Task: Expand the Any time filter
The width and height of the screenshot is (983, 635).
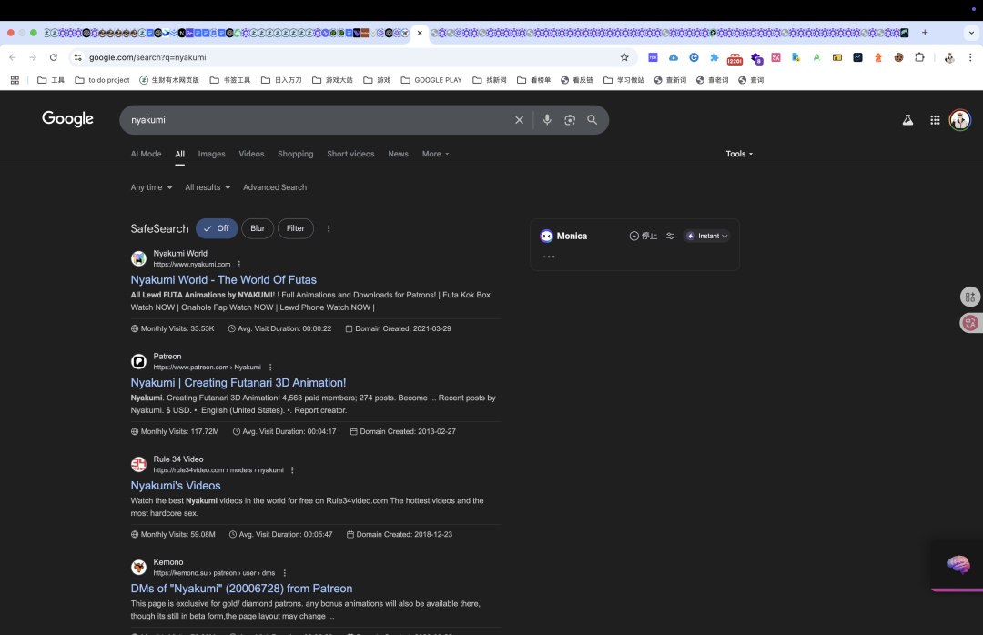Action: (x=151, y=187)
